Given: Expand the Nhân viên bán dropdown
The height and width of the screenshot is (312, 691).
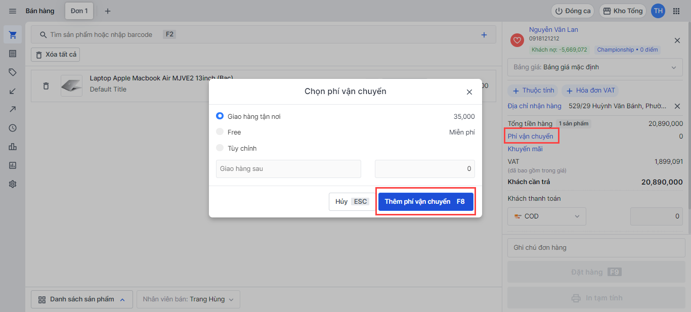Looking at the screenshot, I should pyautogui.click(x=188, y=299).
